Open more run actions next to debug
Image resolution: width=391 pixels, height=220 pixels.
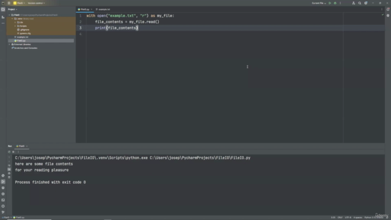pos(340,3)
